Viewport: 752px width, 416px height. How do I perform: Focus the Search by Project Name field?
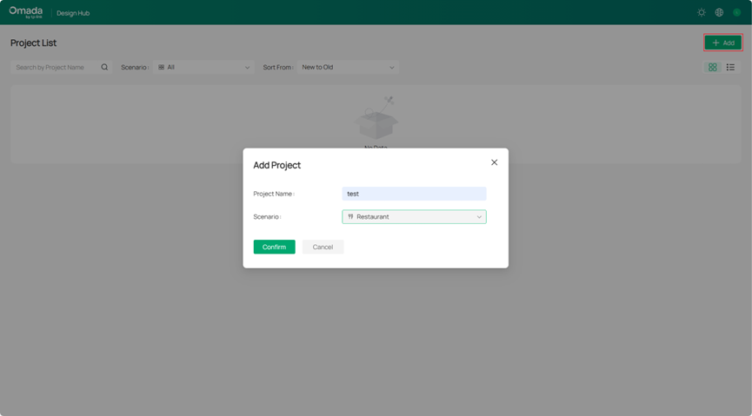55,67
